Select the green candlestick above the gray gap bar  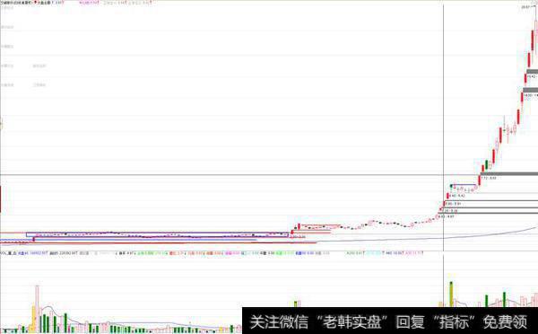click(486, 164)
